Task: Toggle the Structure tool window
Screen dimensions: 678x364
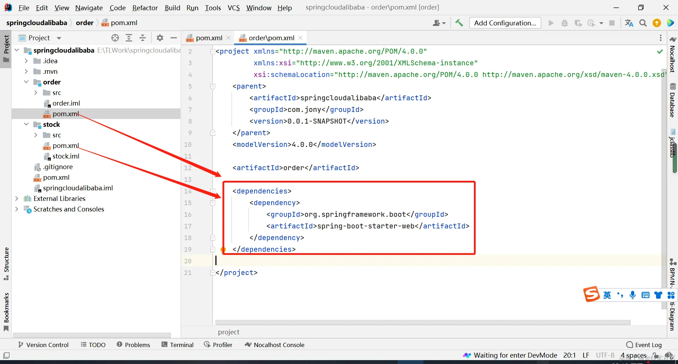Action: pos(6,263)
